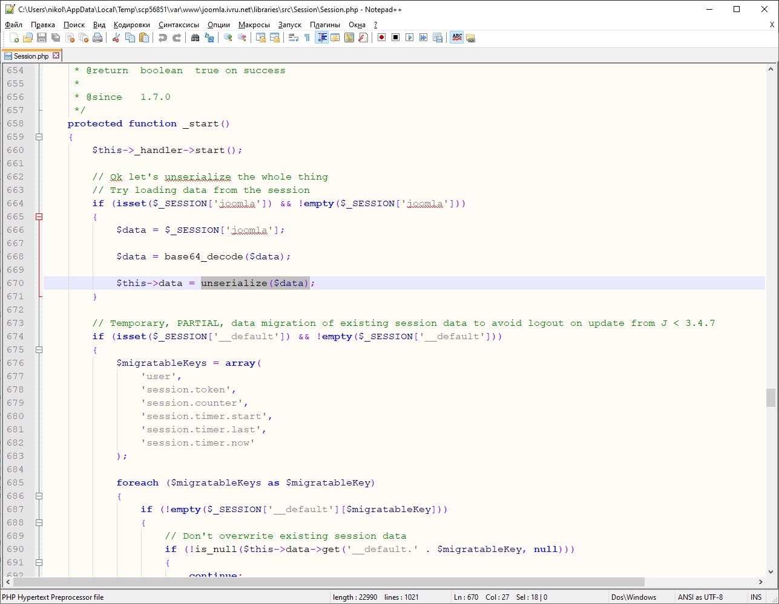Open the Окна menu
This screenshot has width=779, height=604.
coord(357,25)
